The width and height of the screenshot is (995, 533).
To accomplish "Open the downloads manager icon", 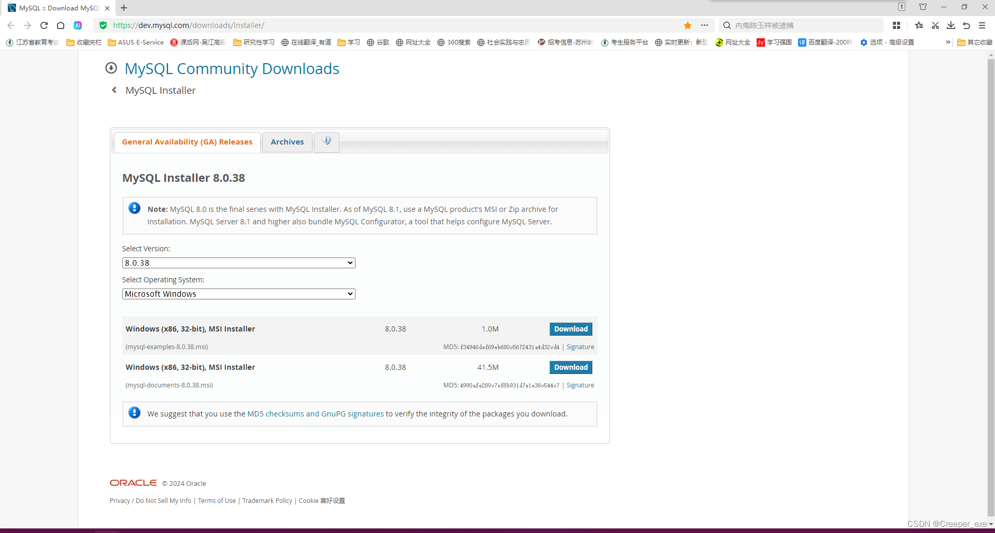I will pos(951,25).
